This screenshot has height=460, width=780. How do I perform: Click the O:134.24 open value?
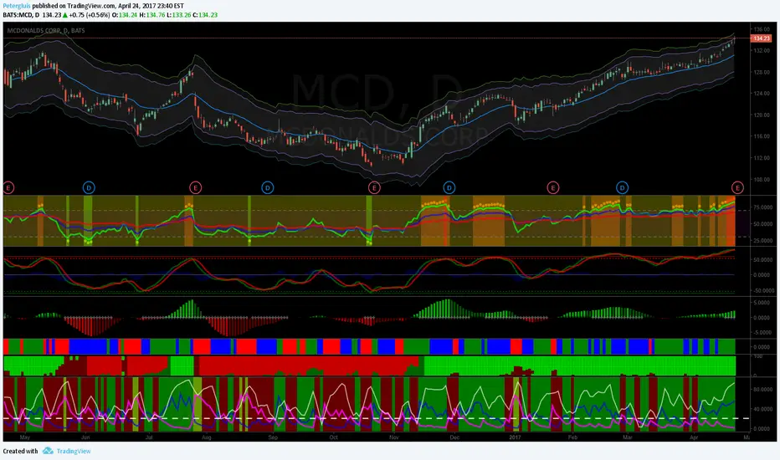[125, 15]
